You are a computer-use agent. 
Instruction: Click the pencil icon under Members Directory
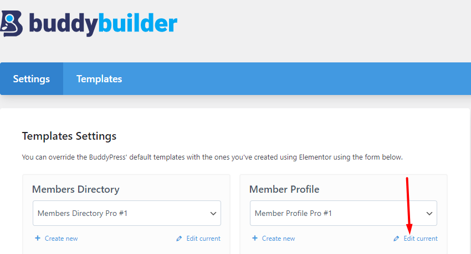pyautogui.click(x=179, y=239)
